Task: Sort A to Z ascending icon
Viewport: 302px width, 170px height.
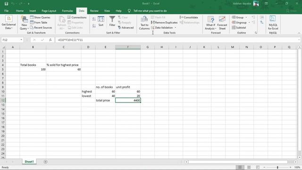Action: 94,19
